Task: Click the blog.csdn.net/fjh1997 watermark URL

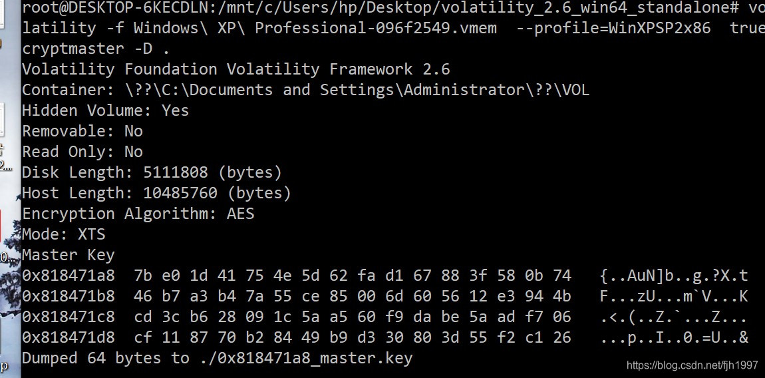Action: tap(692, 365)
